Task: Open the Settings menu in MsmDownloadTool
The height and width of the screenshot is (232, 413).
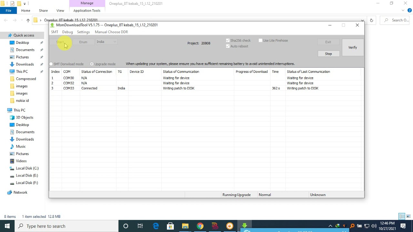Action: tap(83, 32)
